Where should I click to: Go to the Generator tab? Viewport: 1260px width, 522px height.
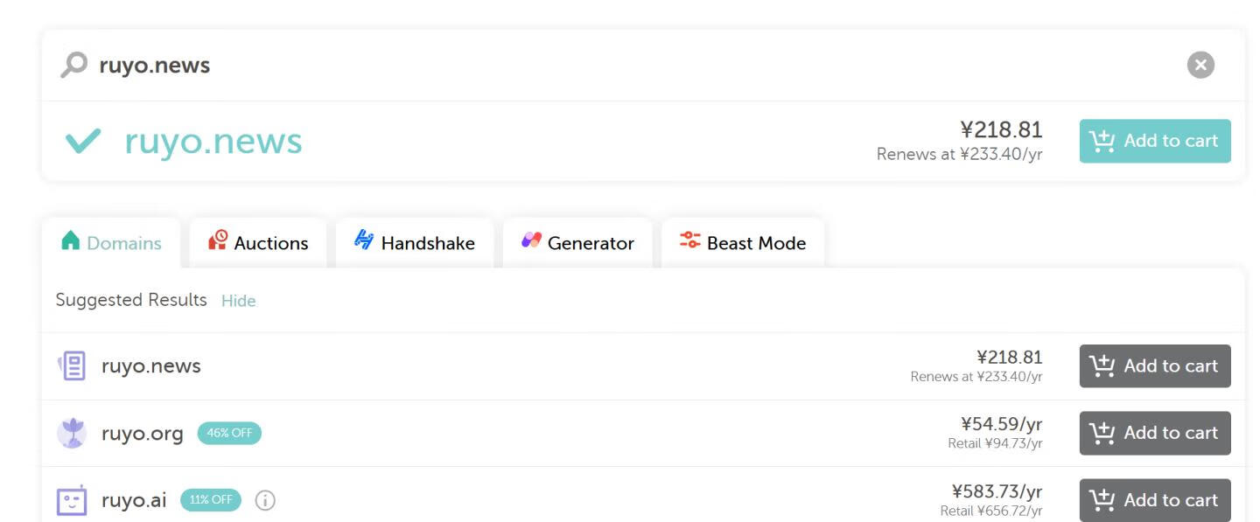(577, 243)
